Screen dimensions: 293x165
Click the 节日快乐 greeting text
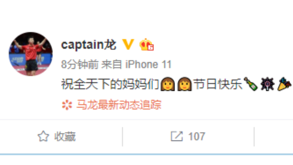218,84
